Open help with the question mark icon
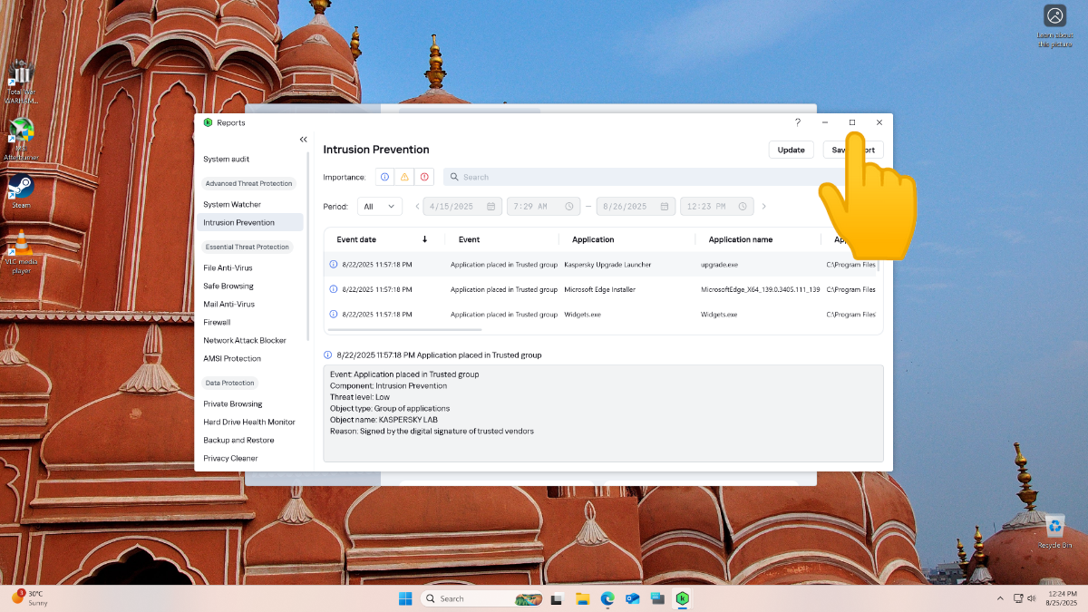This screenshot has width=1088, height=612. point(798,122)
